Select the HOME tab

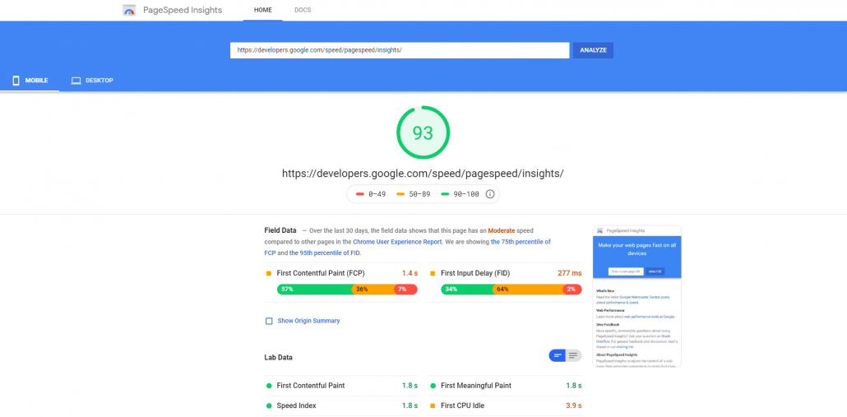[262, 10]
